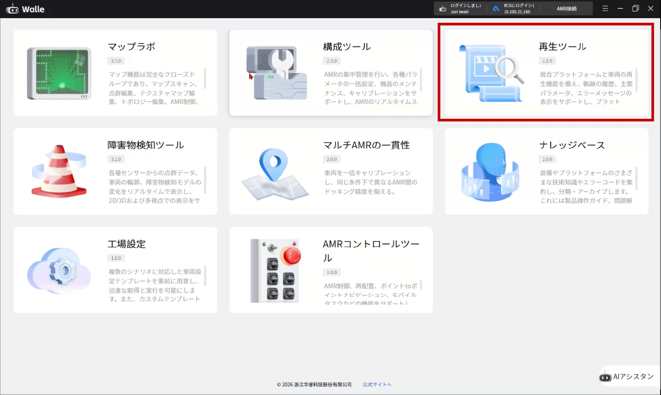The width and height of the screenshot is (661, 395).
Task: Click the マルチAMRの一貫性 map pin icon
Action: 275,173
